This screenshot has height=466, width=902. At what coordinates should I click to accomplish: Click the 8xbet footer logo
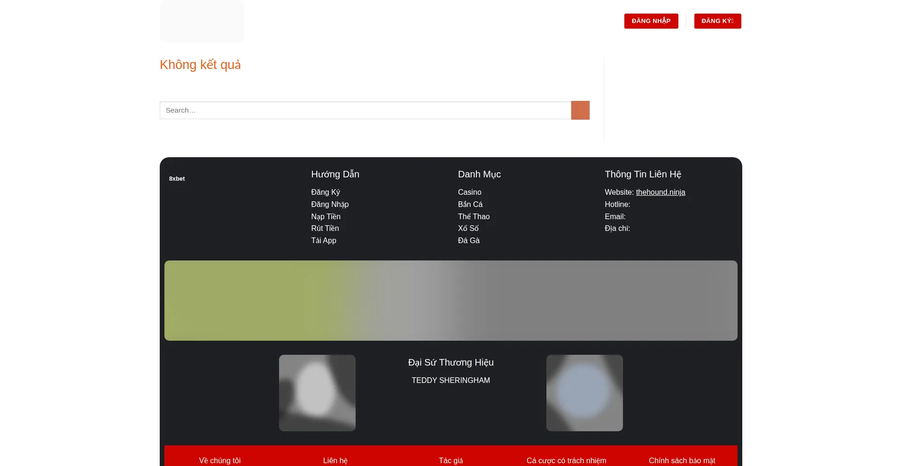tap(177, 179)
